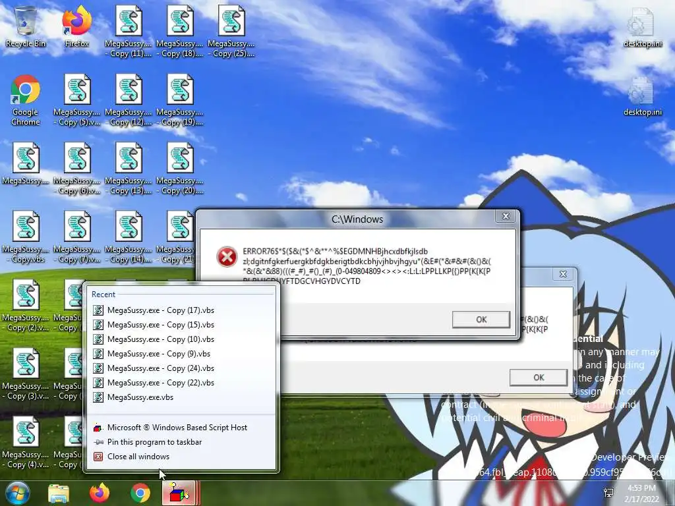Select MegaSussy Copy (3) desktop file

26,374
